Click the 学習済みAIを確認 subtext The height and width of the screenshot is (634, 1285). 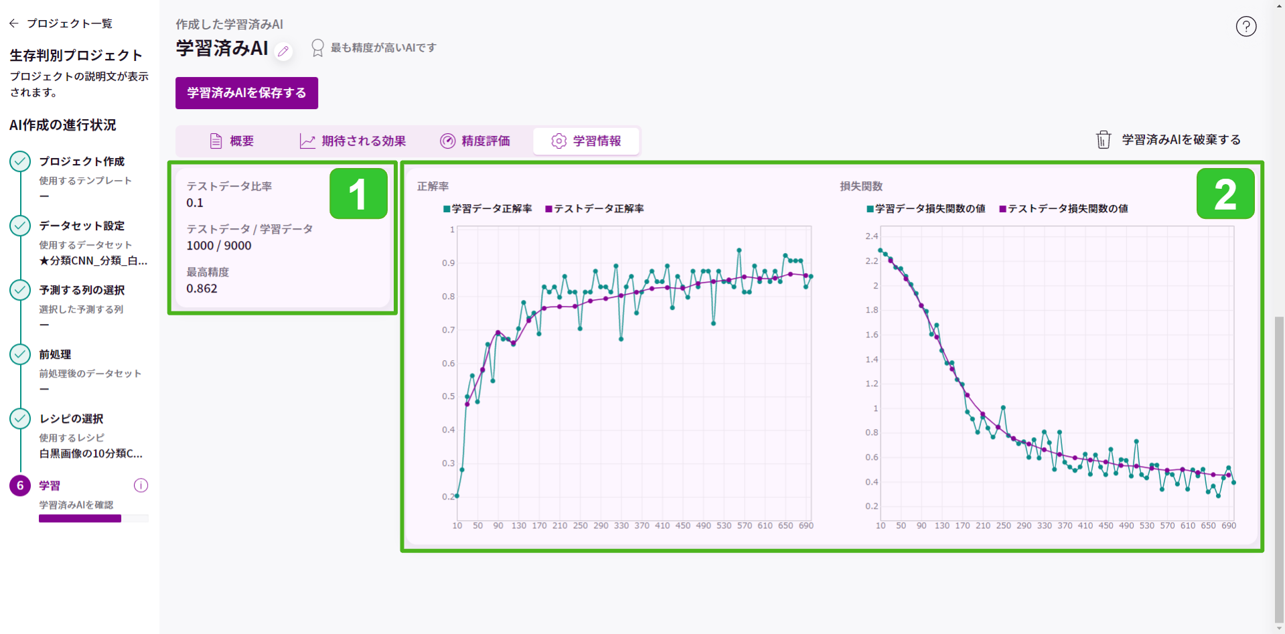point(76,505)
